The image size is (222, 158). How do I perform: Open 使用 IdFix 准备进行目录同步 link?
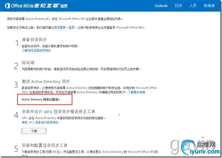pyautogui.click(x=40, y=123)
